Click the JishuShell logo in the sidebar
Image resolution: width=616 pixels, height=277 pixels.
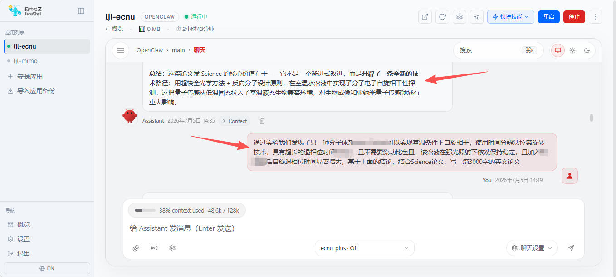click(25, 11)
